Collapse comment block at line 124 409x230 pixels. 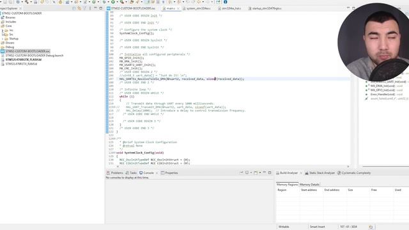[115, 139]
